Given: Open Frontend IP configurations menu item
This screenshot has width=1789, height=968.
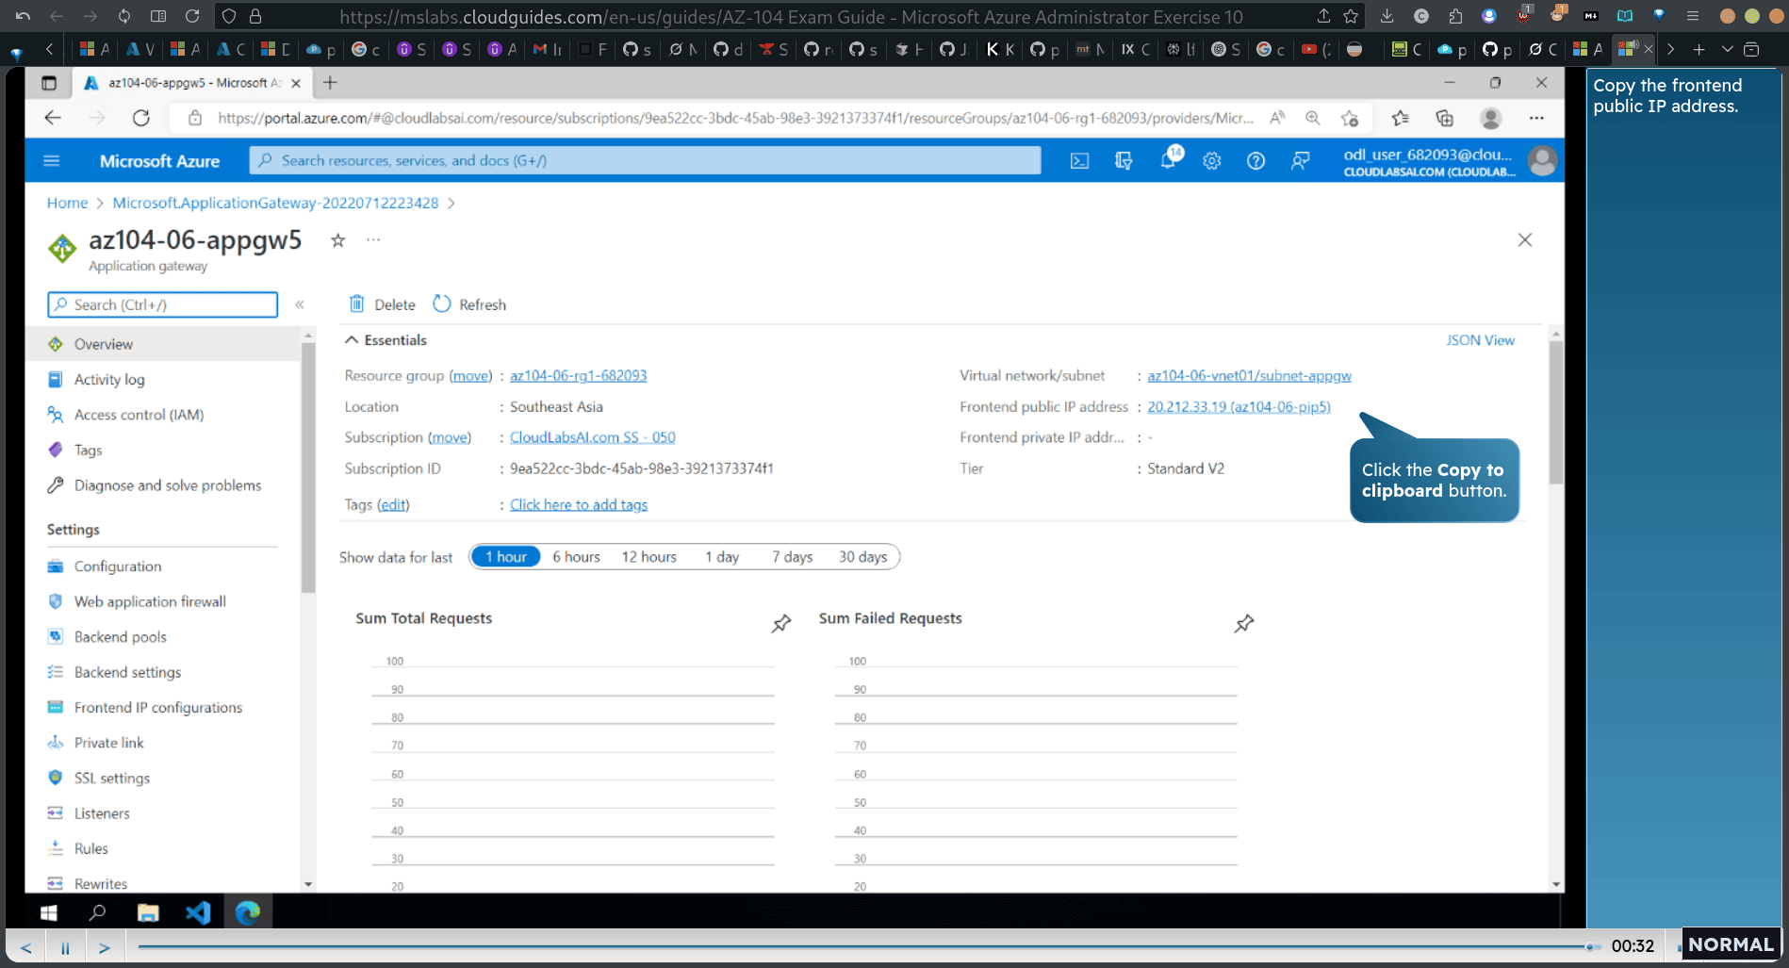Looking at the screenshot, I should click(x=162, y=707).
